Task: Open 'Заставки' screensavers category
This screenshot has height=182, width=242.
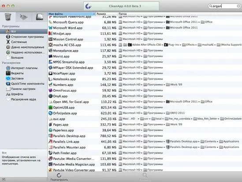Action: pyautogui.click(x=17, y=78)
